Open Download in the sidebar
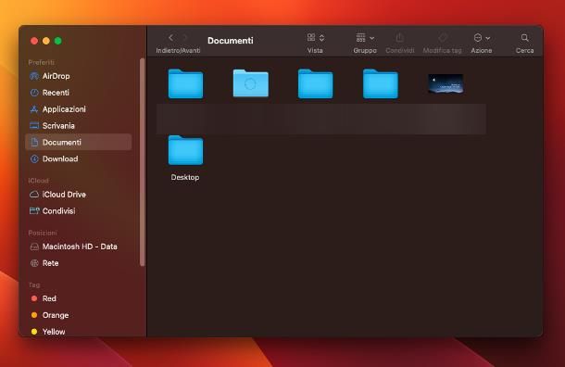 (x=79, y=158)
